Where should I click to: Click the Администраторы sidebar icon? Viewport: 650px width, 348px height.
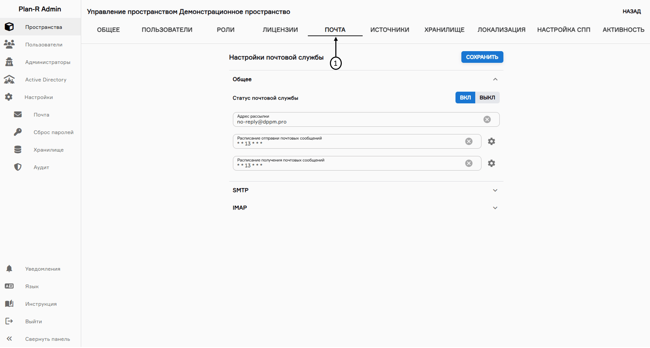tap(9, 62)
